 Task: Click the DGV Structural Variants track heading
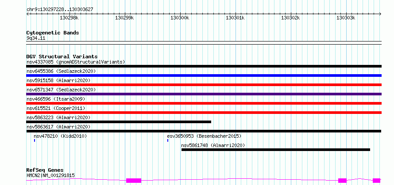click(62, 57)
